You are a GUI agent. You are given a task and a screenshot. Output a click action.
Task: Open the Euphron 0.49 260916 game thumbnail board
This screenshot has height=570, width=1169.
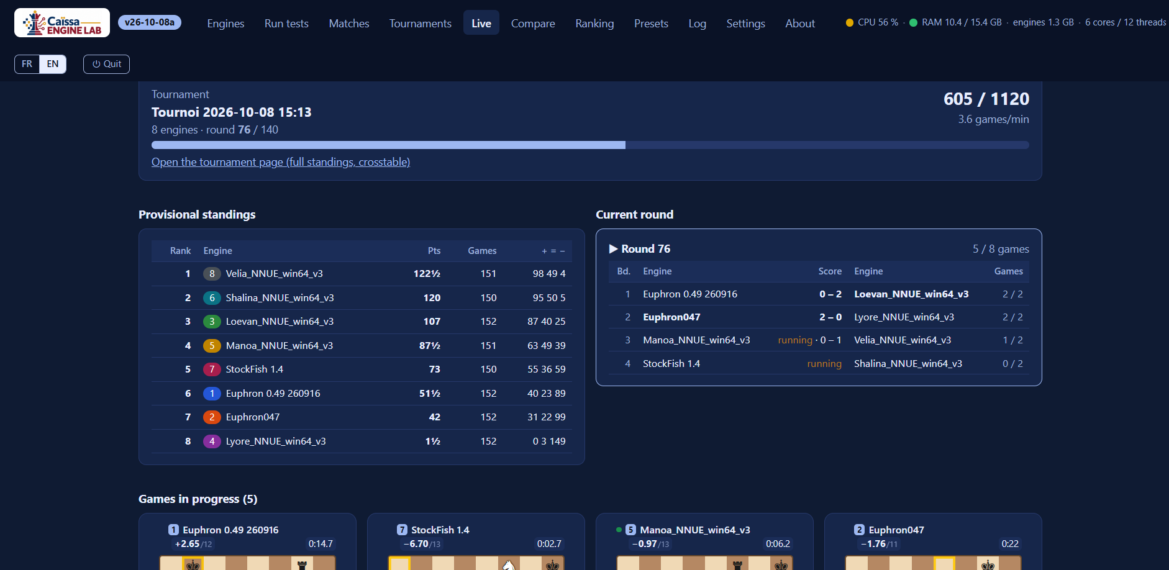tap(247, 563)
